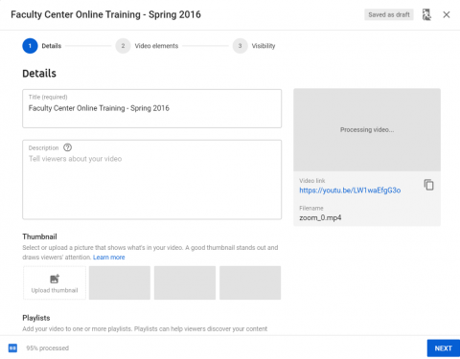Select the third auto-generated thumbnail placeholder

(250, 282)
